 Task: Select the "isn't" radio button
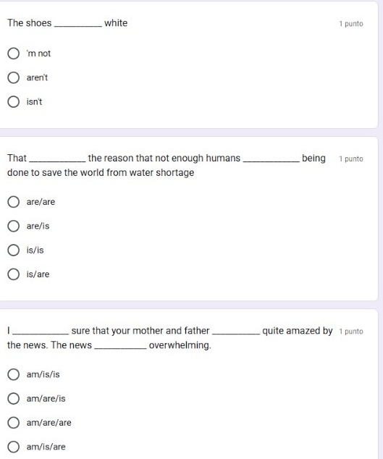[14, 102]
